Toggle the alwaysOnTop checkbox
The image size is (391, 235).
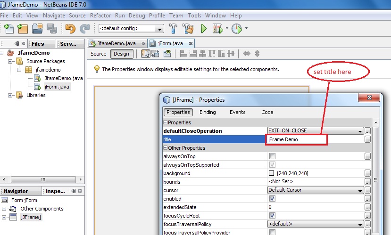point(272,156)
